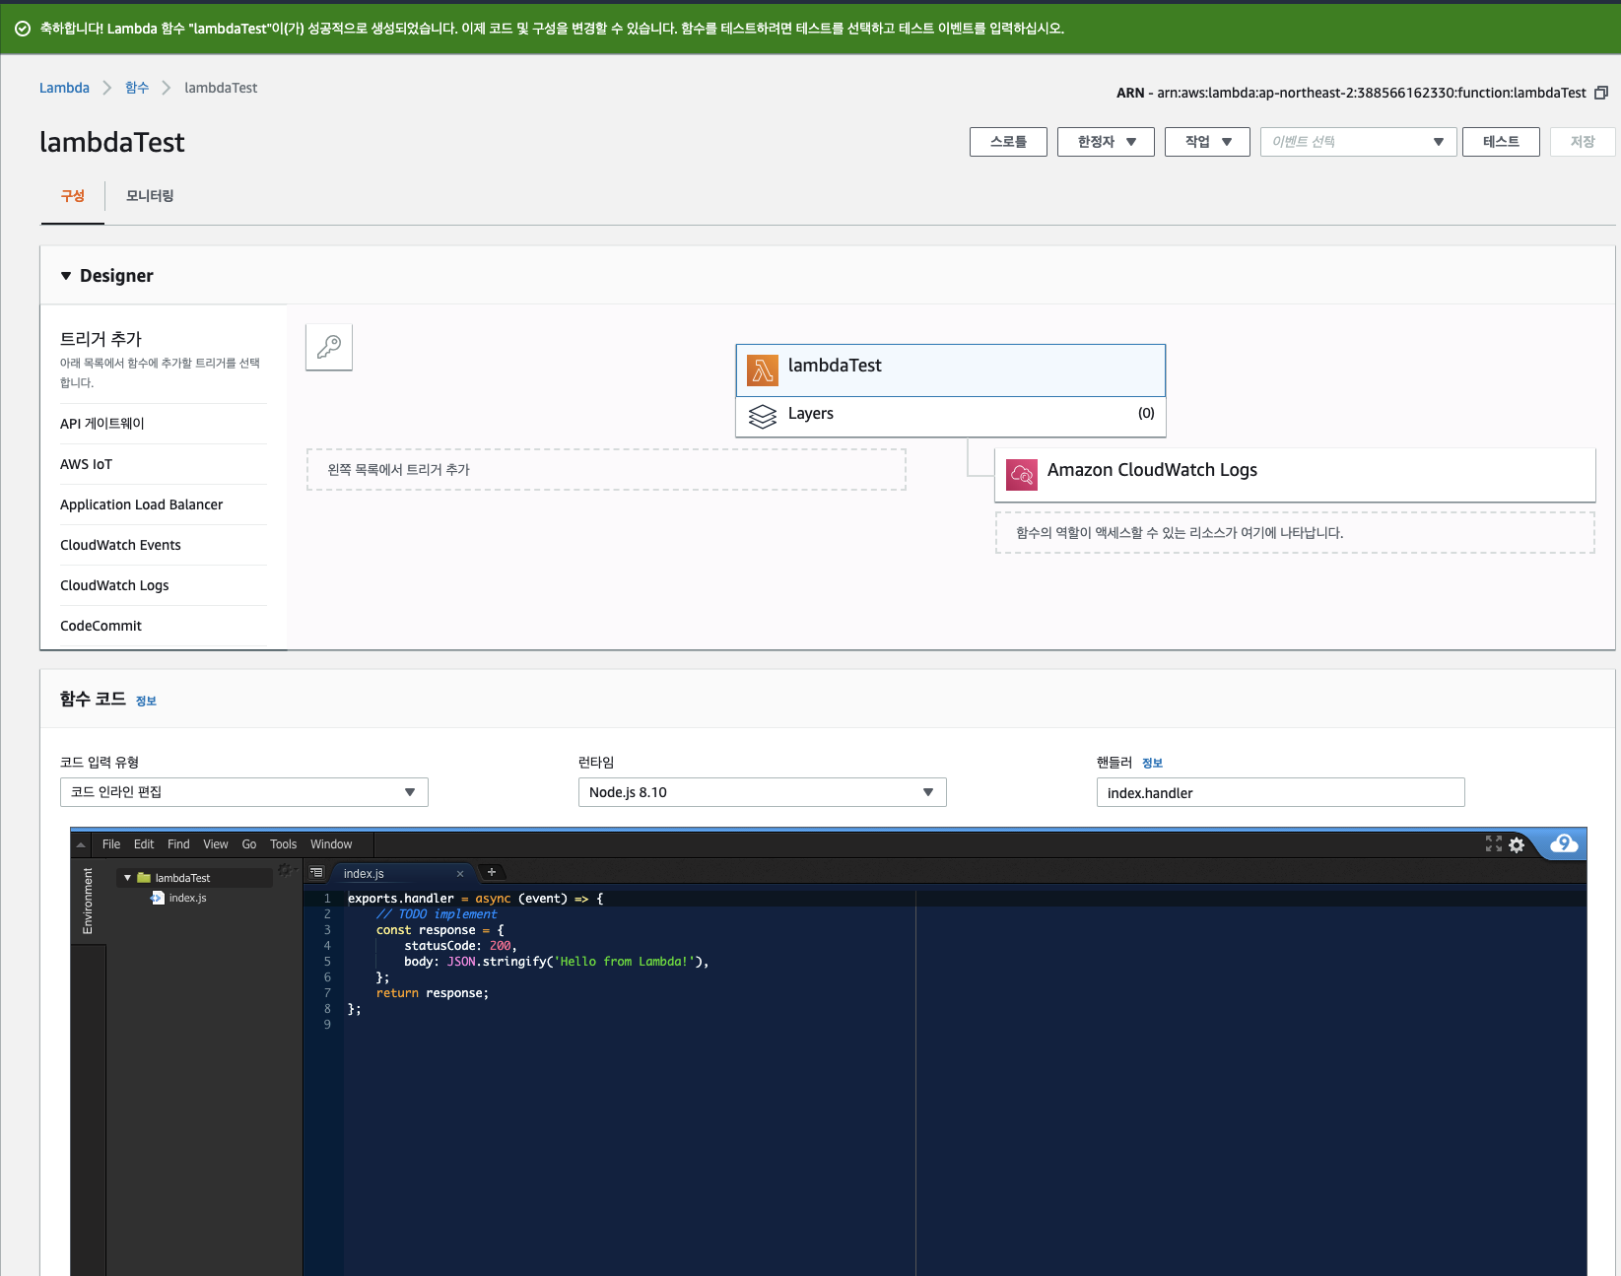Select Amazon CloudWatch Logs resource box
Viewport: 1621px width, 1276px height.
pos(1295,475)
